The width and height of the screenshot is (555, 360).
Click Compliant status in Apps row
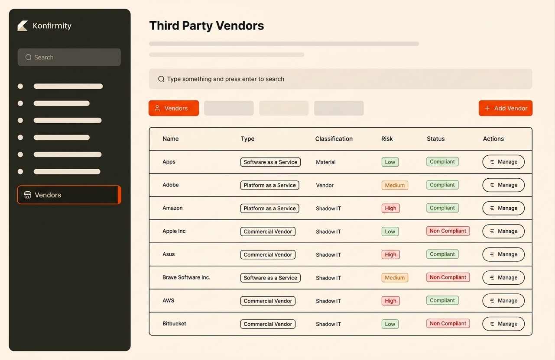442,162
